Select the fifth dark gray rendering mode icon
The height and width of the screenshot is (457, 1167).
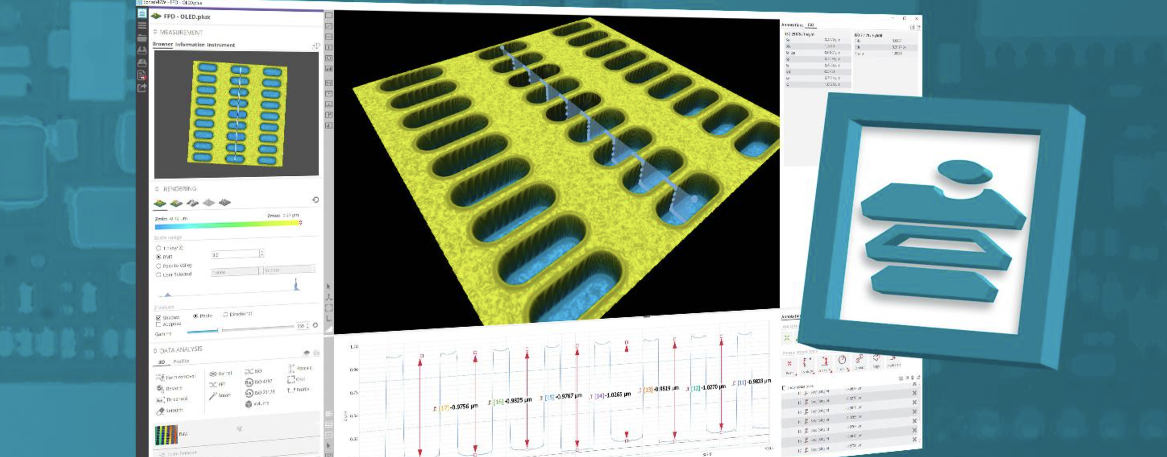pos(225,202)
